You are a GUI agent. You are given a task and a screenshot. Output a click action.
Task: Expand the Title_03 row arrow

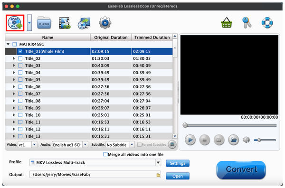pyautogui.click(x=14, y=66)
